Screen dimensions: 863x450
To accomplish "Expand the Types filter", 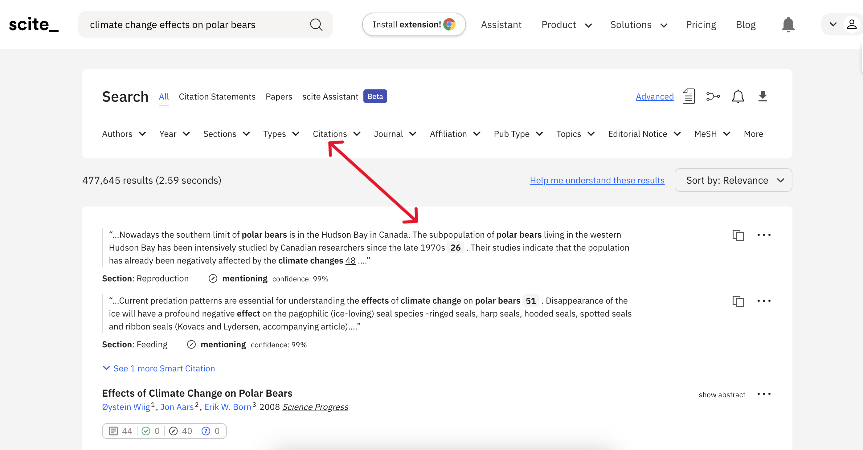I will click(281, 134).
